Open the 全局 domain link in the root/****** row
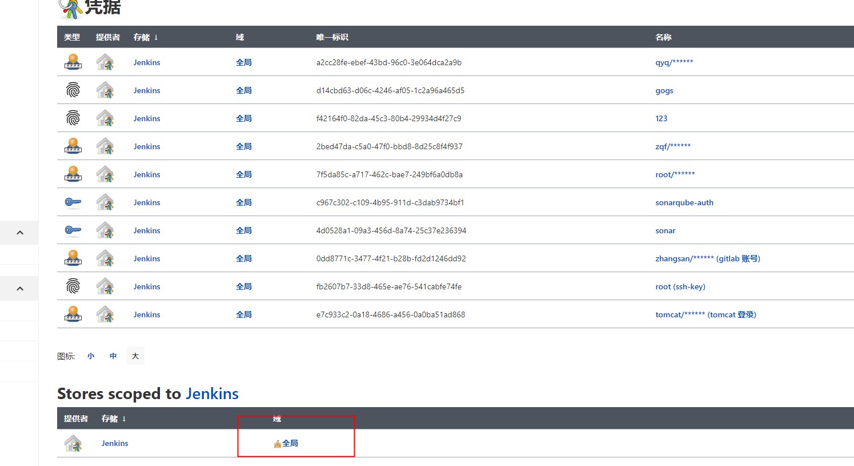Image resolution: width=854 pixels, height=466 pixels. (244, 174)
